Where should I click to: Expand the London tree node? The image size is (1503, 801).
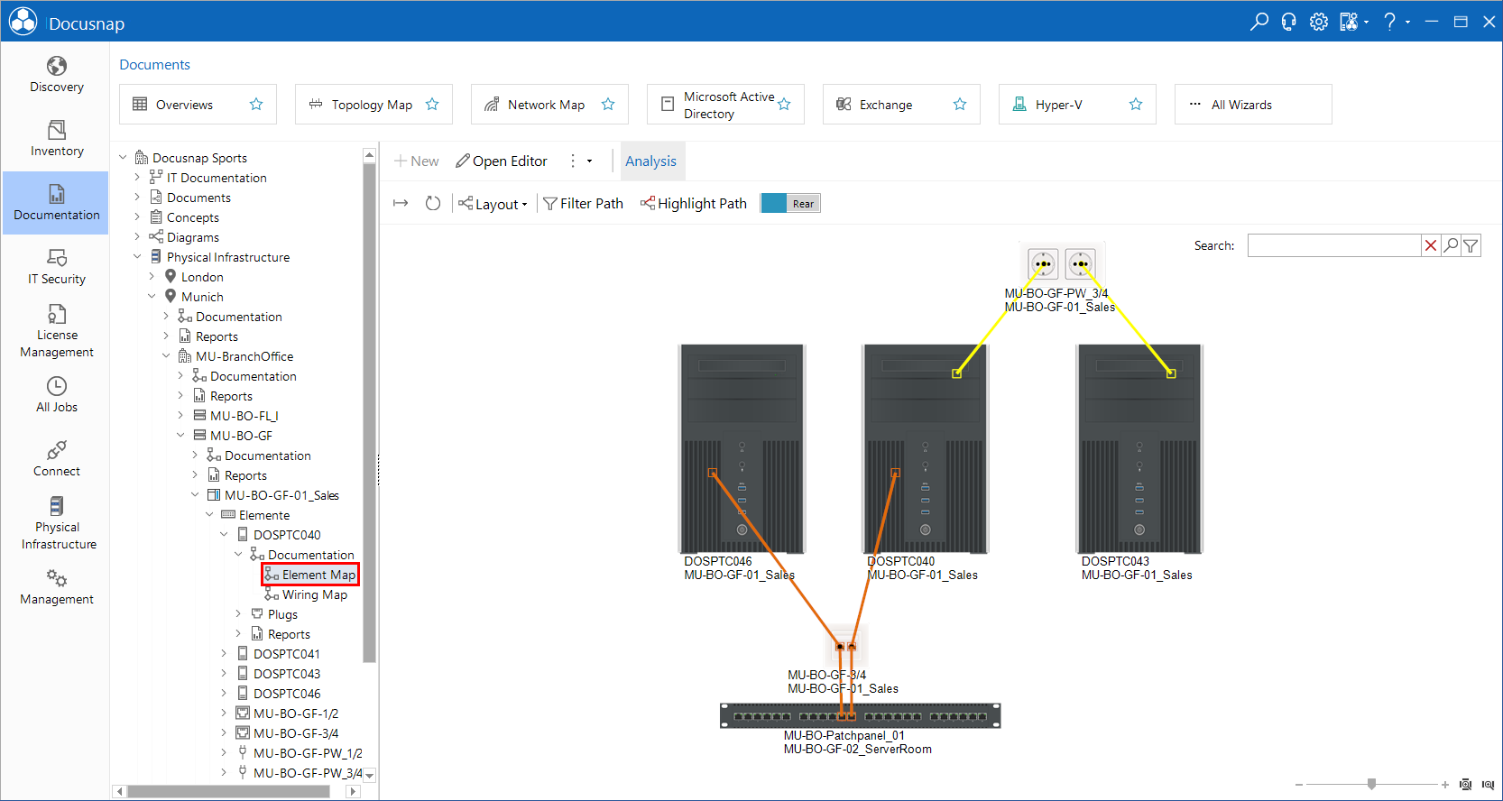(152, 277)
